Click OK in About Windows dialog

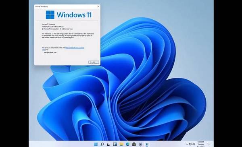point(94,62)
